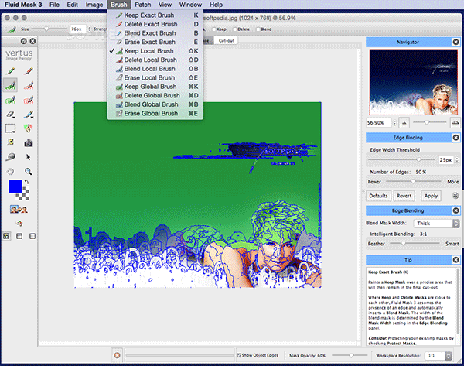Select the Keep Exact Brush tool in toolbox

tap(10, 71)
